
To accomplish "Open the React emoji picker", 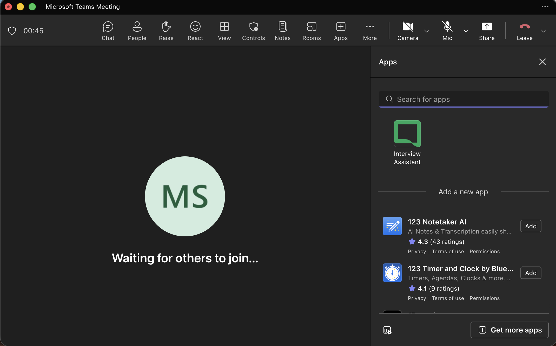I will (x=195, y=30).
